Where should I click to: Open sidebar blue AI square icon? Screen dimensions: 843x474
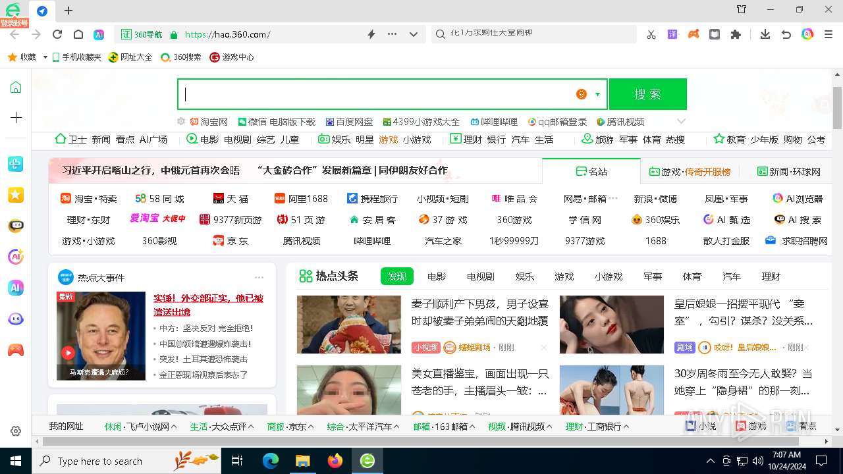pos(16,288)
